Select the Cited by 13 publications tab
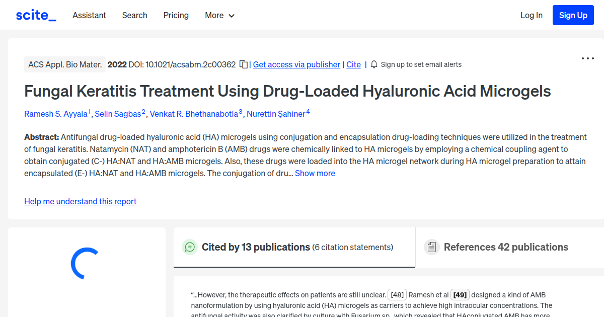 coord(255,247)
